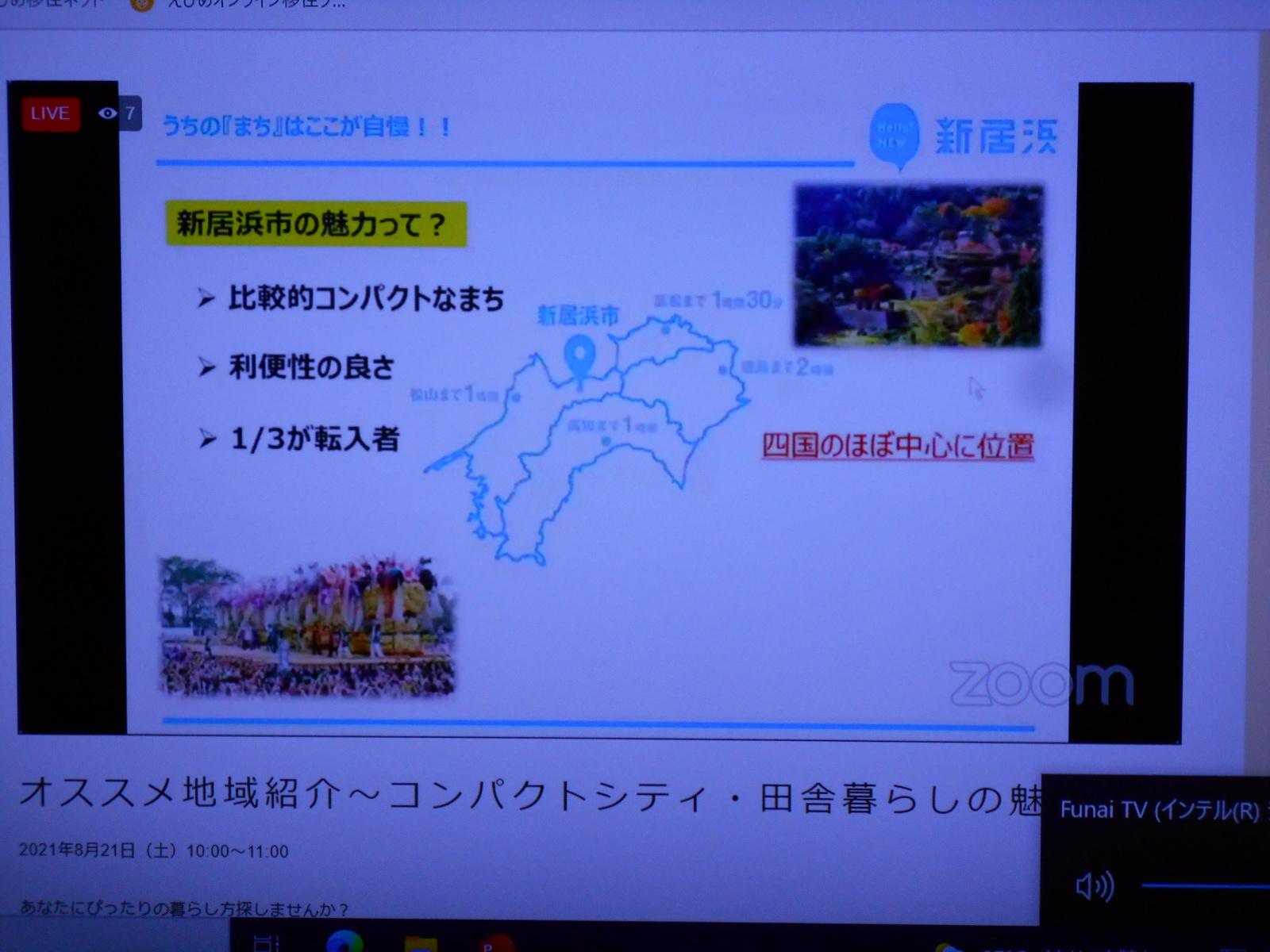Open Microsoft Edge from the taskbar
The image size is (1270, 952).
[344, 942]
